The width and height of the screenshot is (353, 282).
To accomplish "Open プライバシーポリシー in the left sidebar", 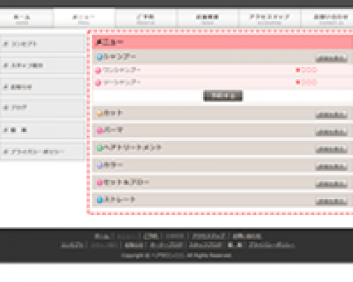I will click(x=42, y=151).
